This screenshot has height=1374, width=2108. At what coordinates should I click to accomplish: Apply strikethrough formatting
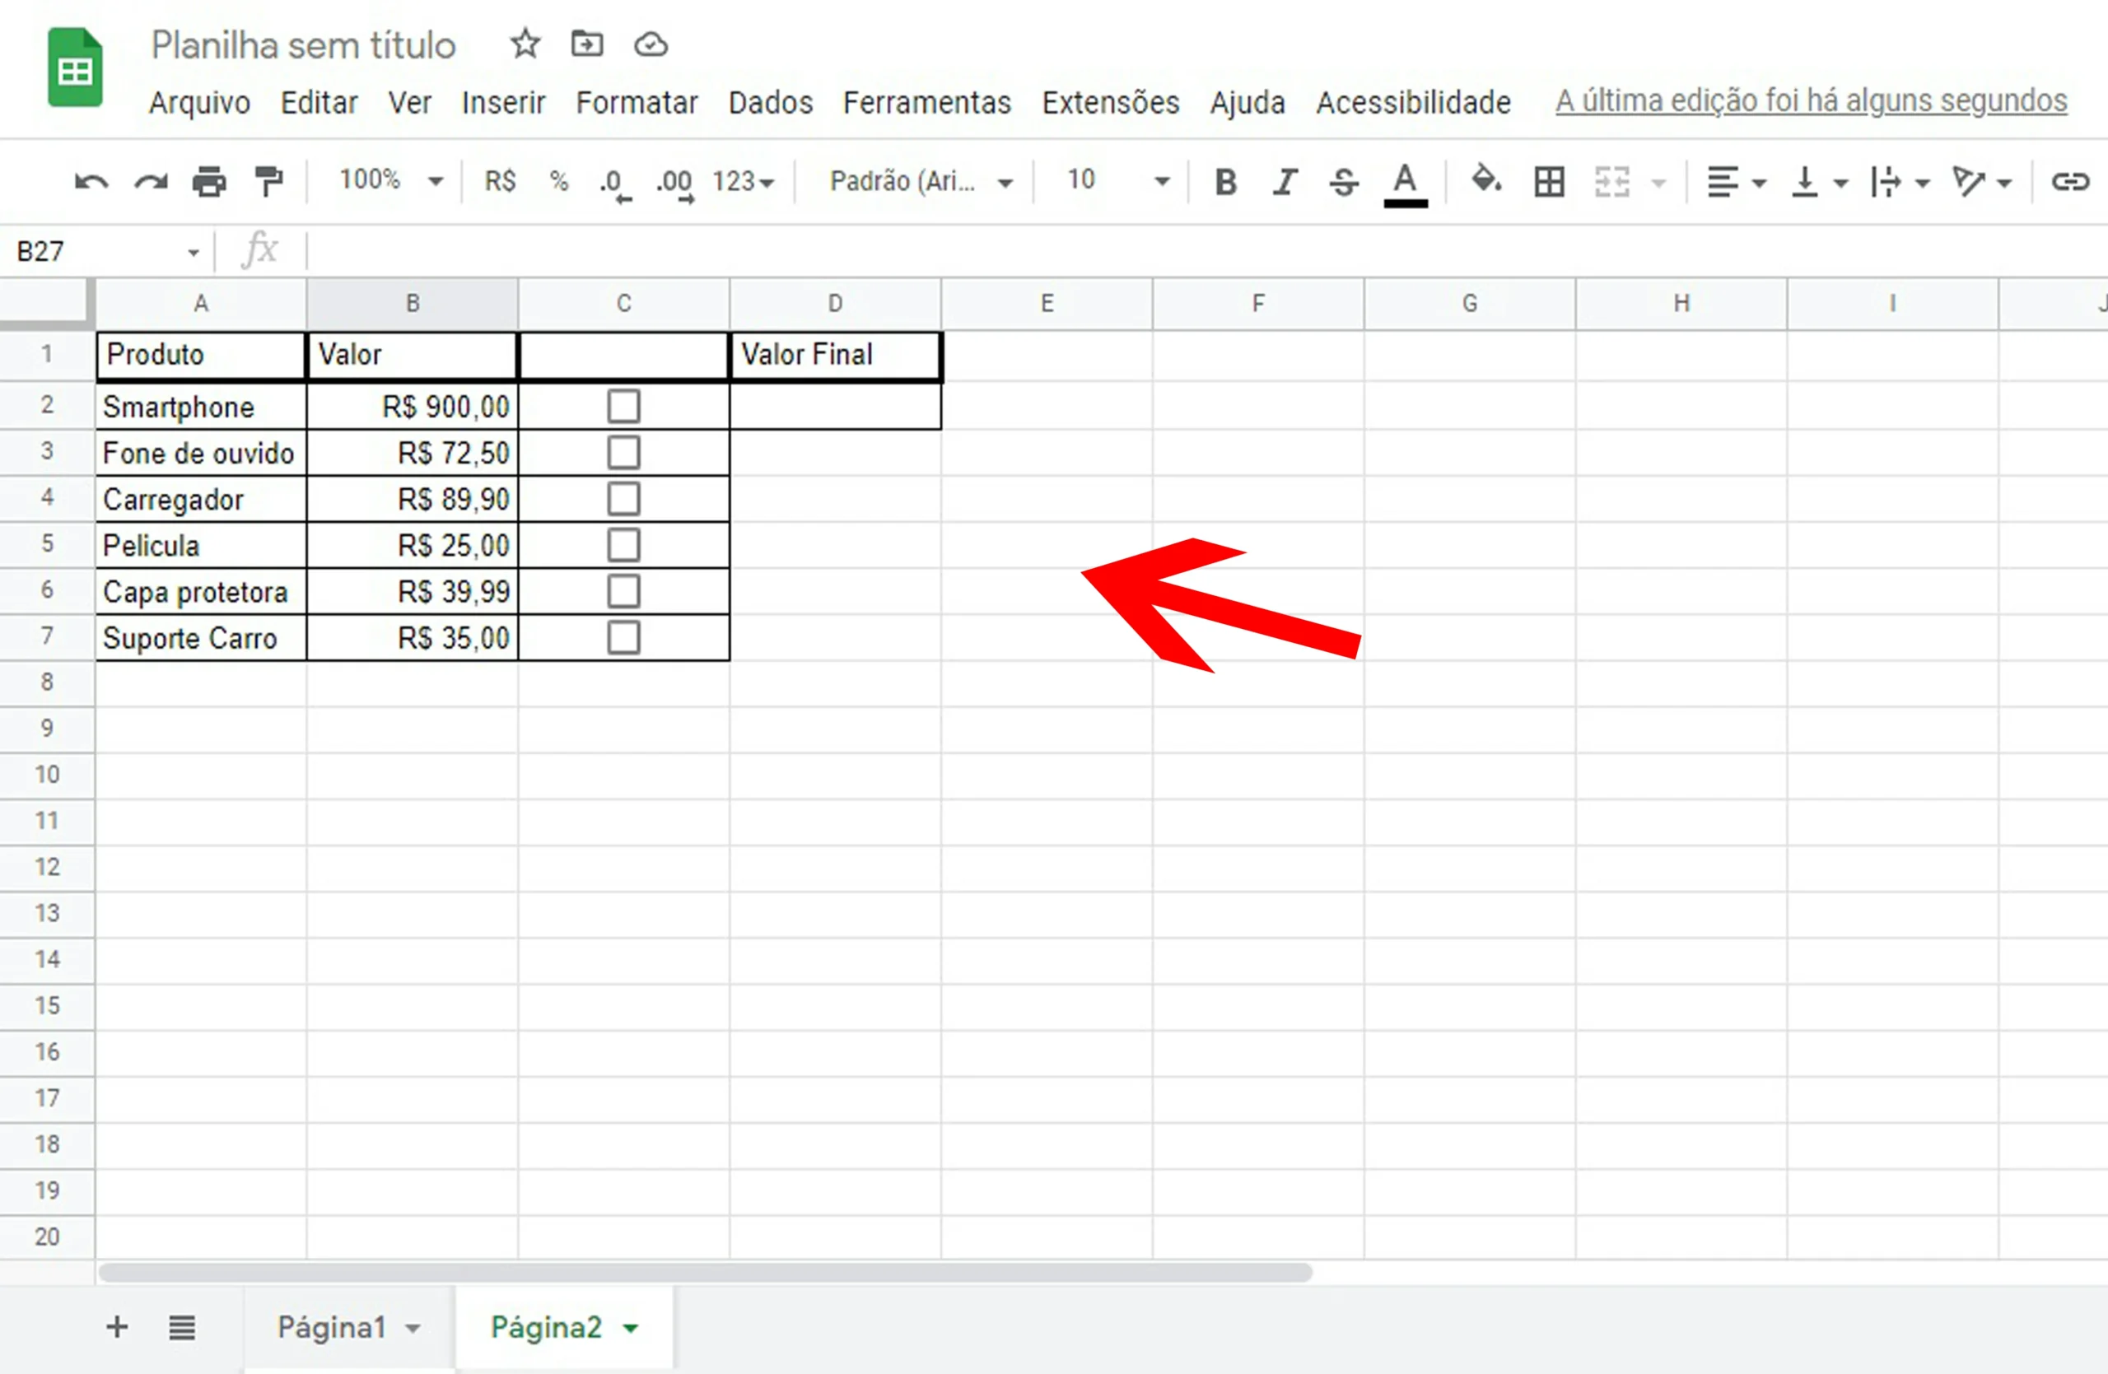point(1344,181)
